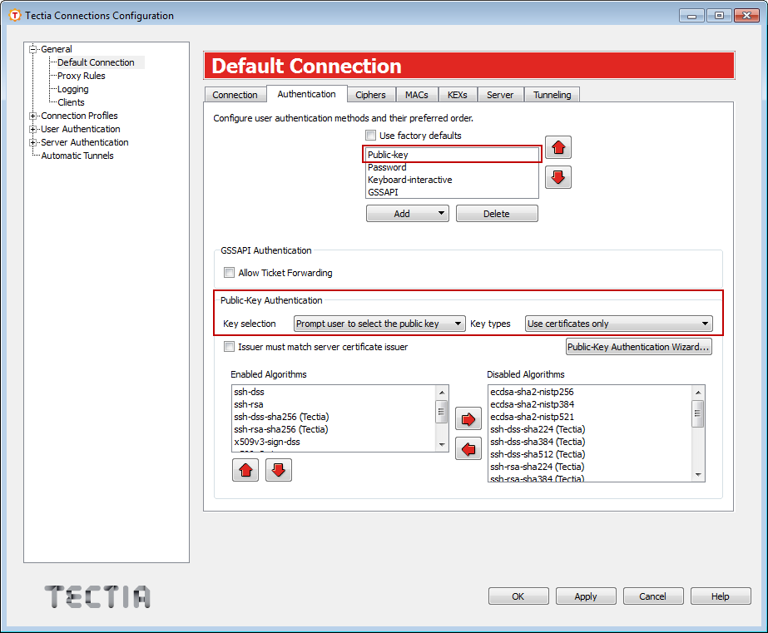Enable Use factory defaults
Viewport: 768px width, 633px height.
click(369, 135)
